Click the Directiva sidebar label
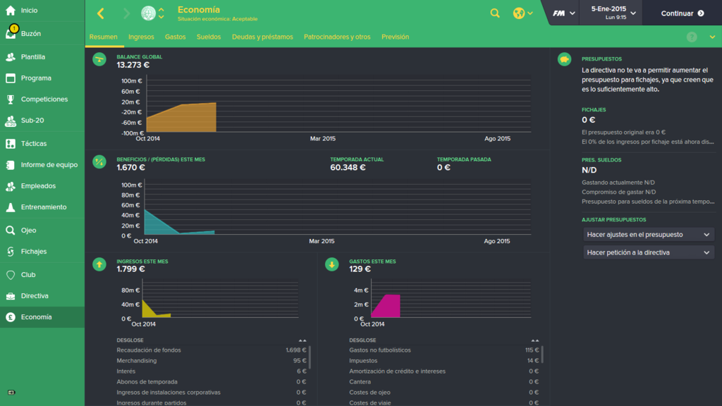This screenshot has height=406, width=722. 35,296
